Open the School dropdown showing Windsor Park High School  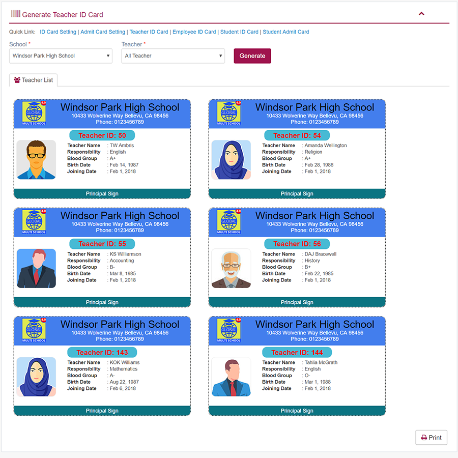[61, 56]
